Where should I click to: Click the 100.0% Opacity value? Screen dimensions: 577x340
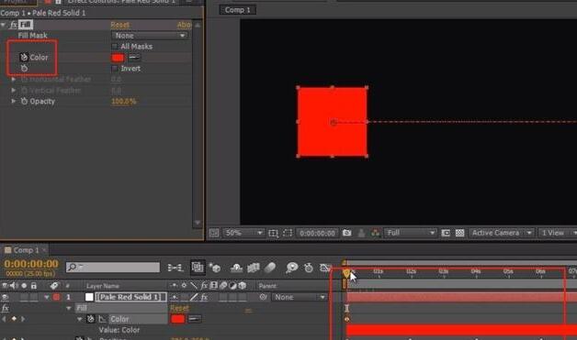point(124,102)
